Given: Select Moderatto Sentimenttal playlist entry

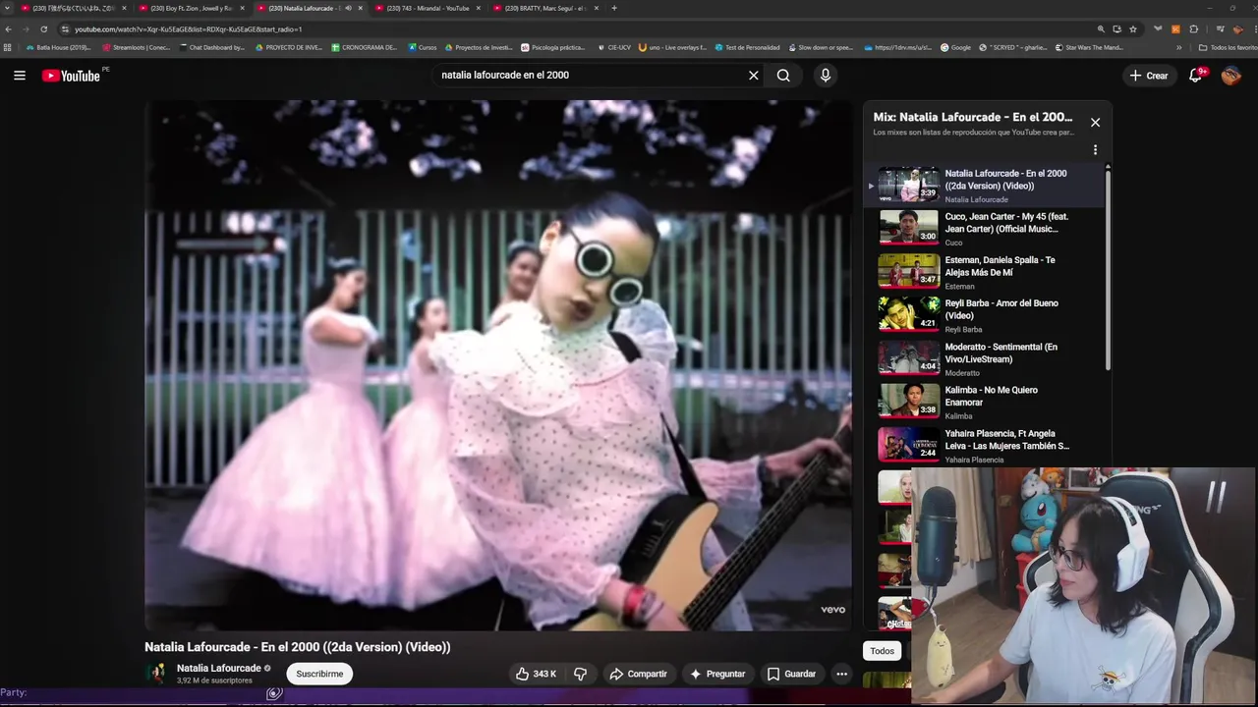Looking at the screenshot, I should pyautogui.click(x=984, y=358).
